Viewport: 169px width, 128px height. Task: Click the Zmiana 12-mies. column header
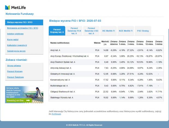[x=149, y=43]
